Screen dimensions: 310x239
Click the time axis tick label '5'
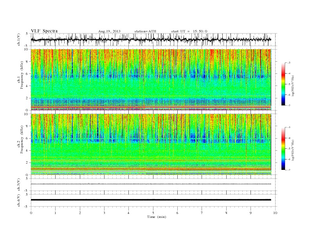coord(153,213)
